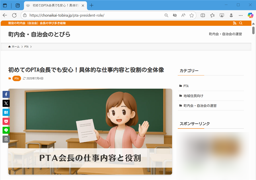Screen dimensions: 256x180
Task: Open the site's RSS feed
Action: pos(235,23)
